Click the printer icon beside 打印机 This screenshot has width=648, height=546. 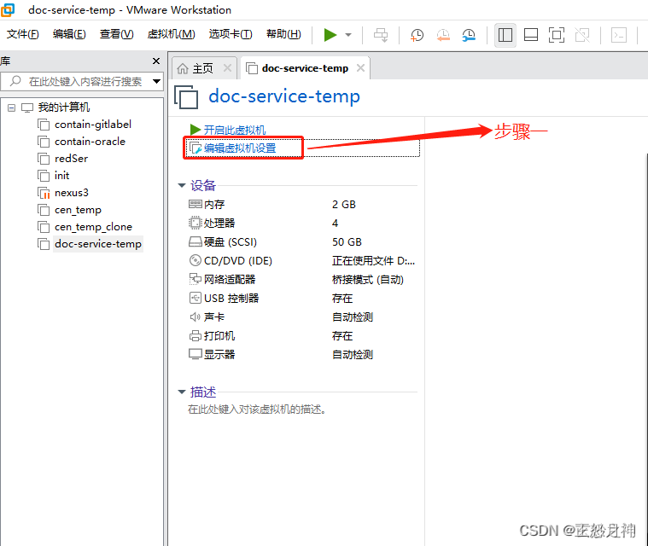click(195, 336)
